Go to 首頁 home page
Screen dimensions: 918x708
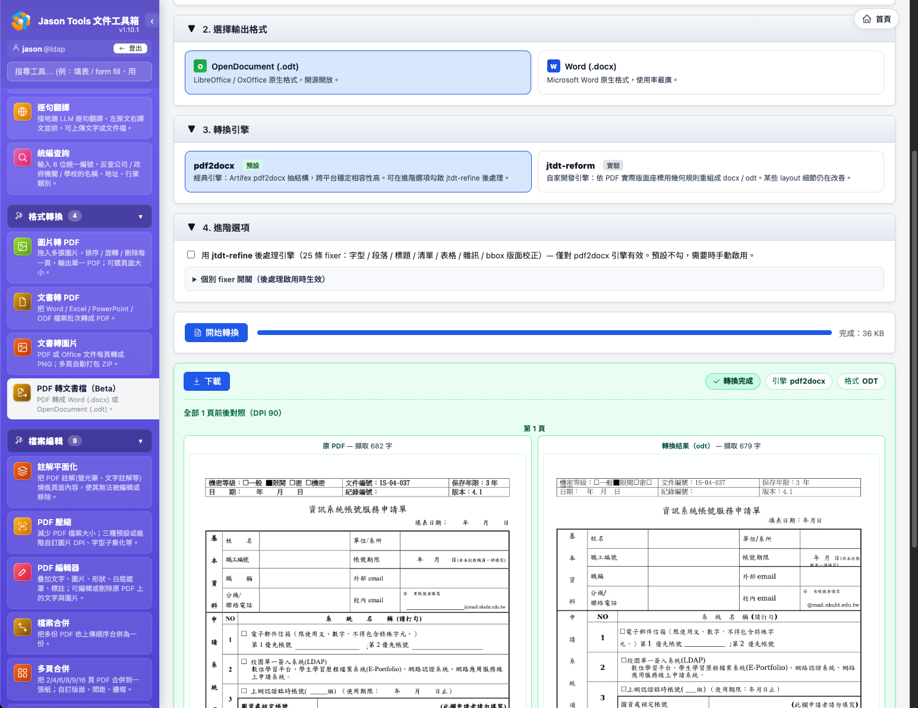[876, 19]
